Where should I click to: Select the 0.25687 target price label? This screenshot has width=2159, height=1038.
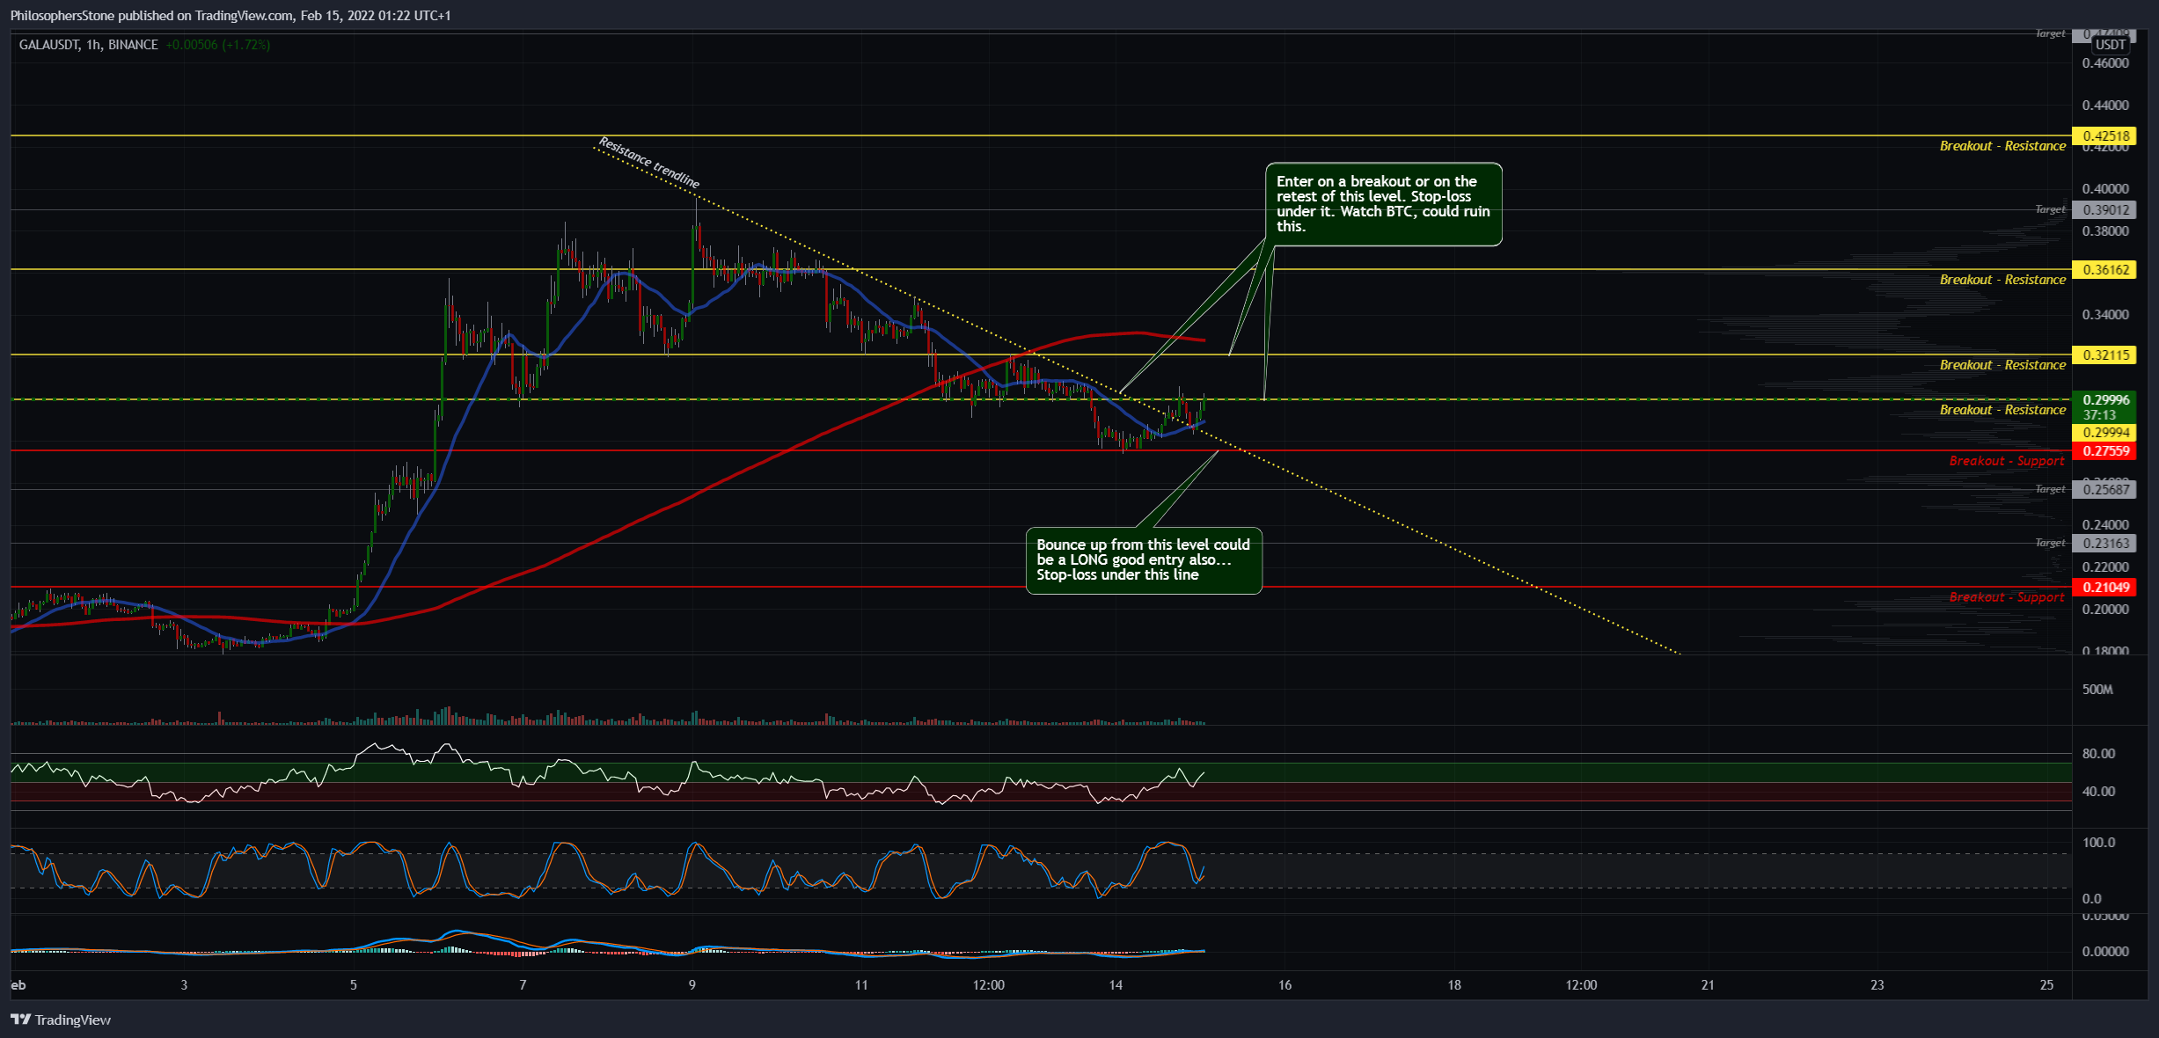coord(2104,489)
